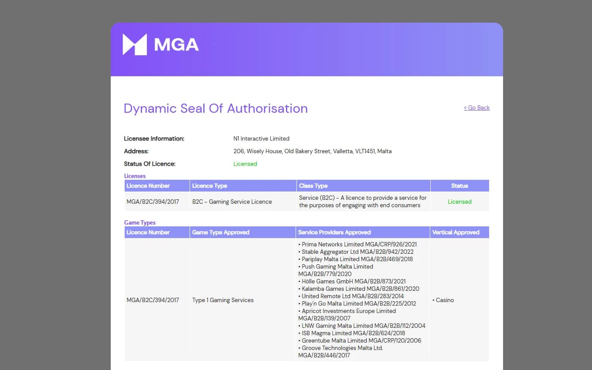Click the Licence Type column header
The width and height of the screenshot is (592, 370).
(210, 186)
